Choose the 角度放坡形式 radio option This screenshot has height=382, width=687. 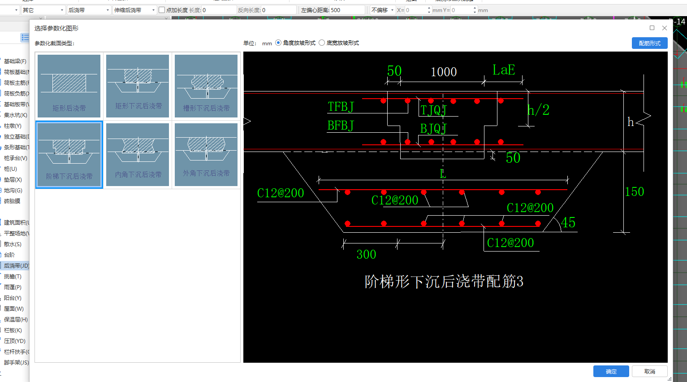(x=295, y=43)
